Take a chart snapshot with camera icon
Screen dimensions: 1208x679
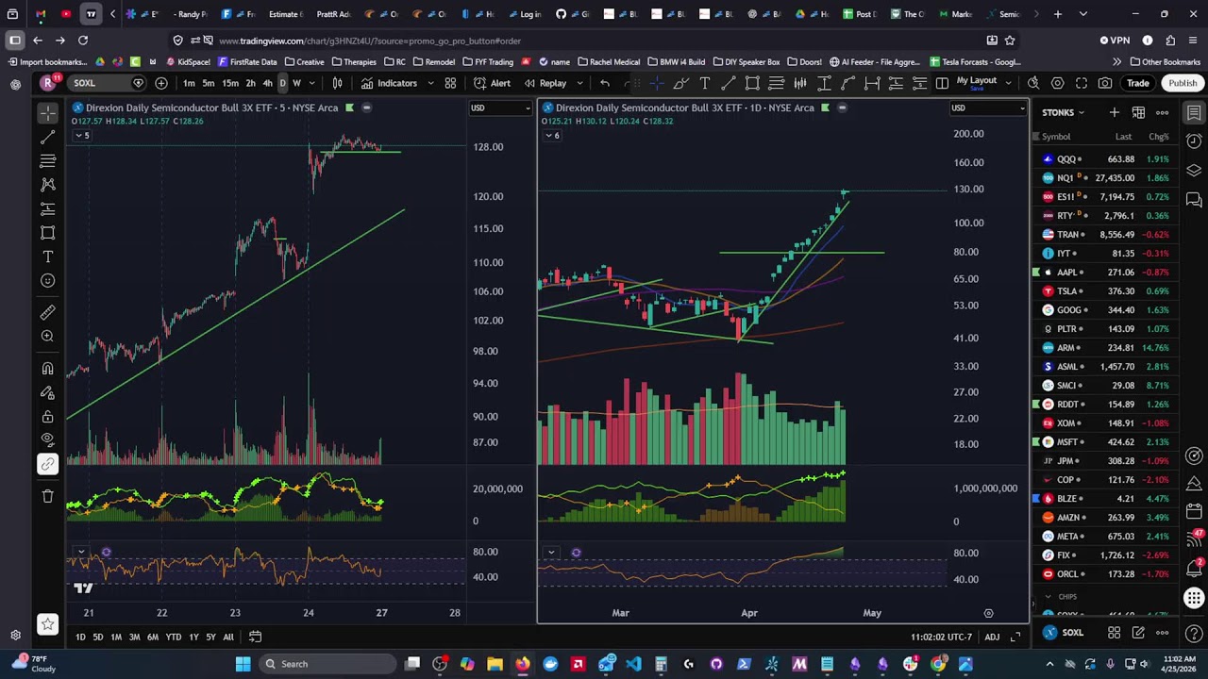point(1105,83)
